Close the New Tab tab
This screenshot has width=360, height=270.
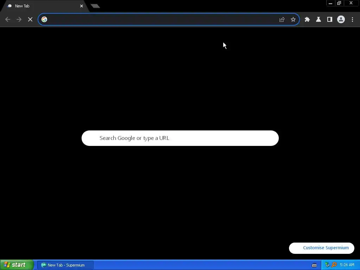pyautogui.click(x=82, y=6)
